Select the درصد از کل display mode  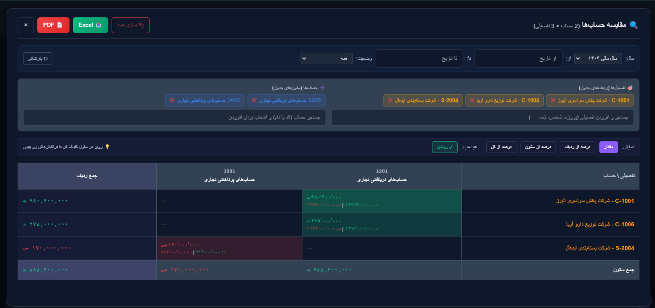(501, 147)
